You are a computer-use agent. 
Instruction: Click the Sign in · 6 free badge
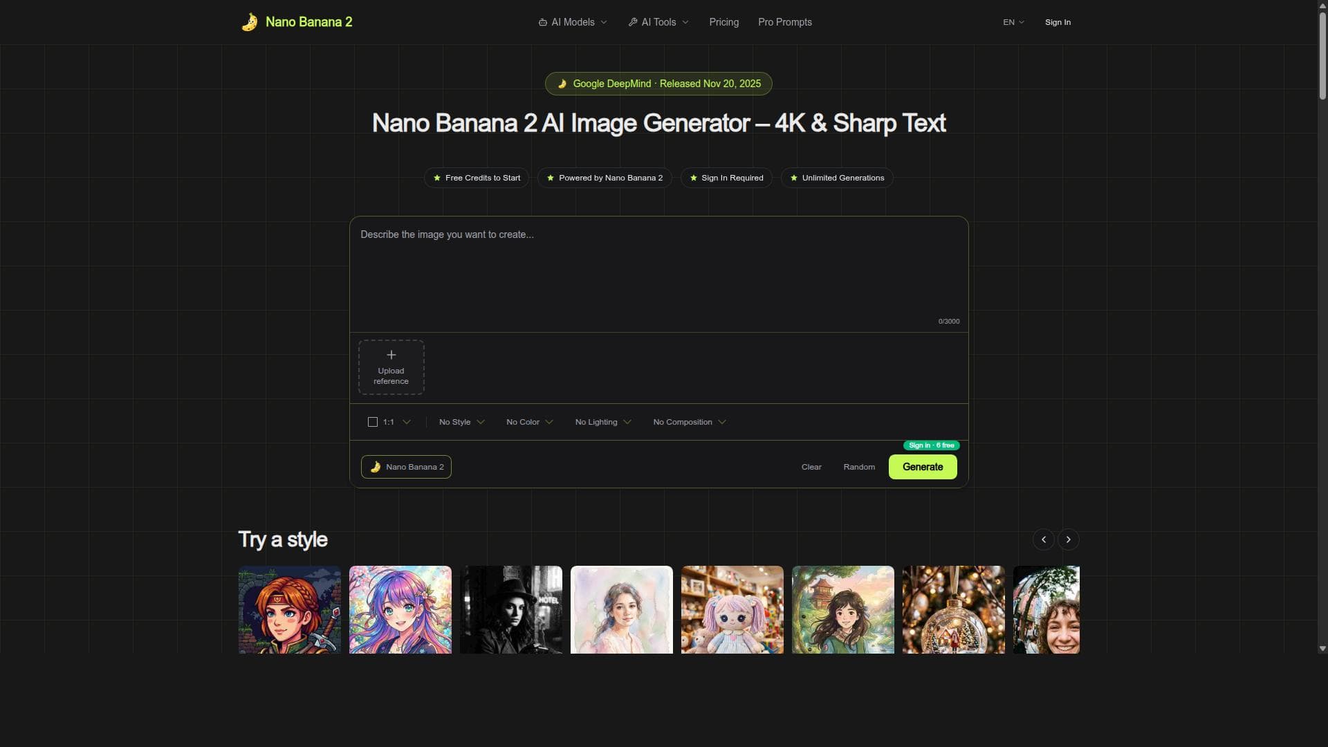coord(931,445)
